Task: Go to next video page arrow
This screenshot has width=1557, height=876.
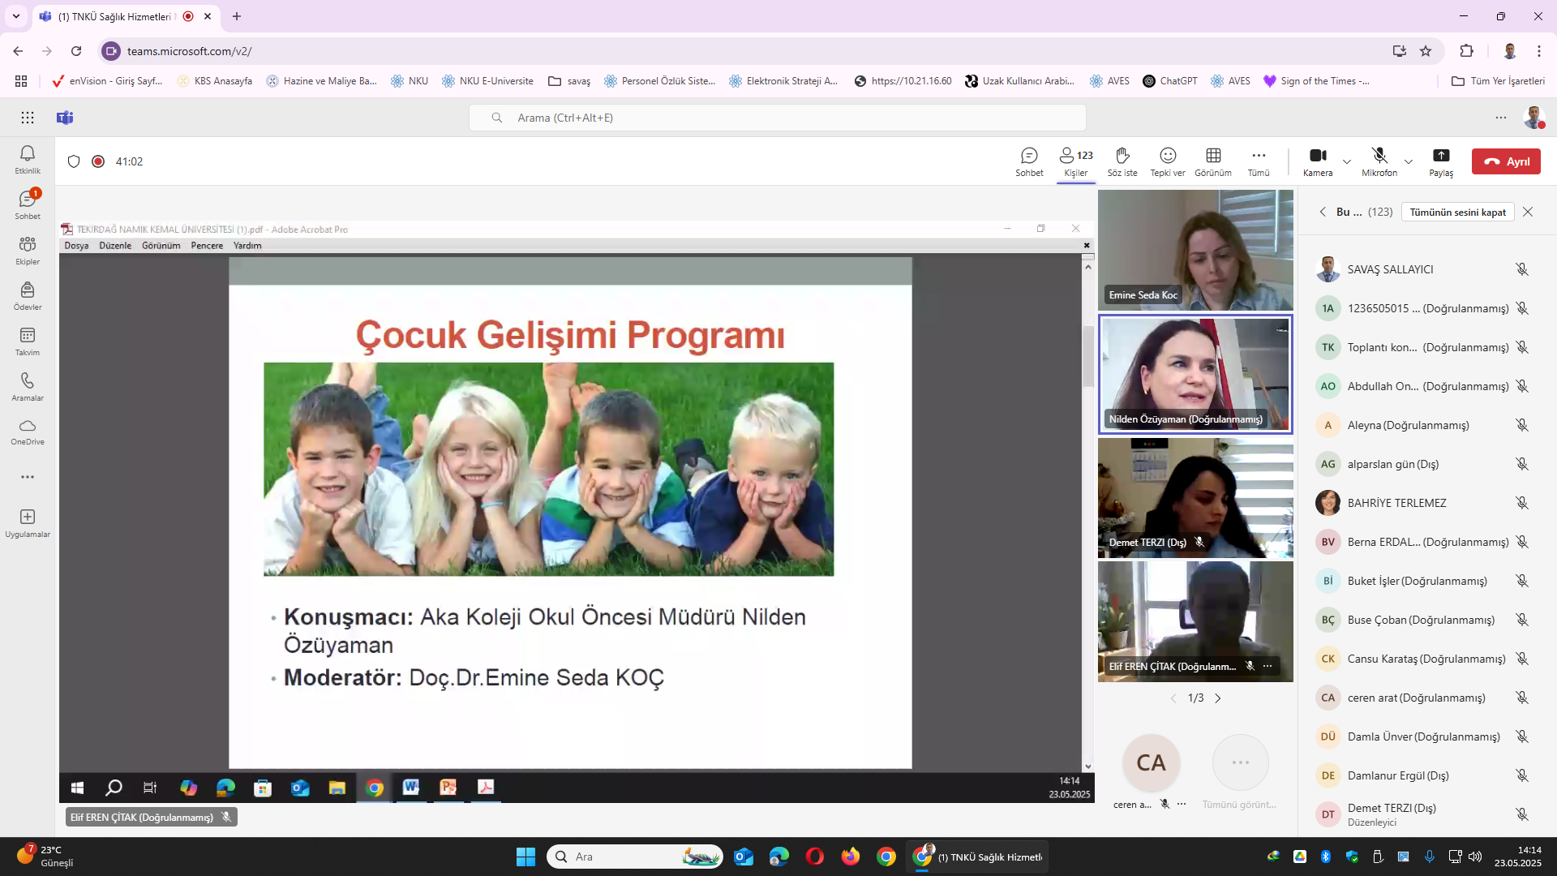Action: point(1217,698)
